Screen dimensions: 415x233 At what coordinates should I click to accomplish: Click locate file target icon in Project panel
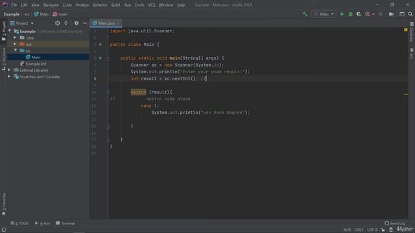coord(57,23)
